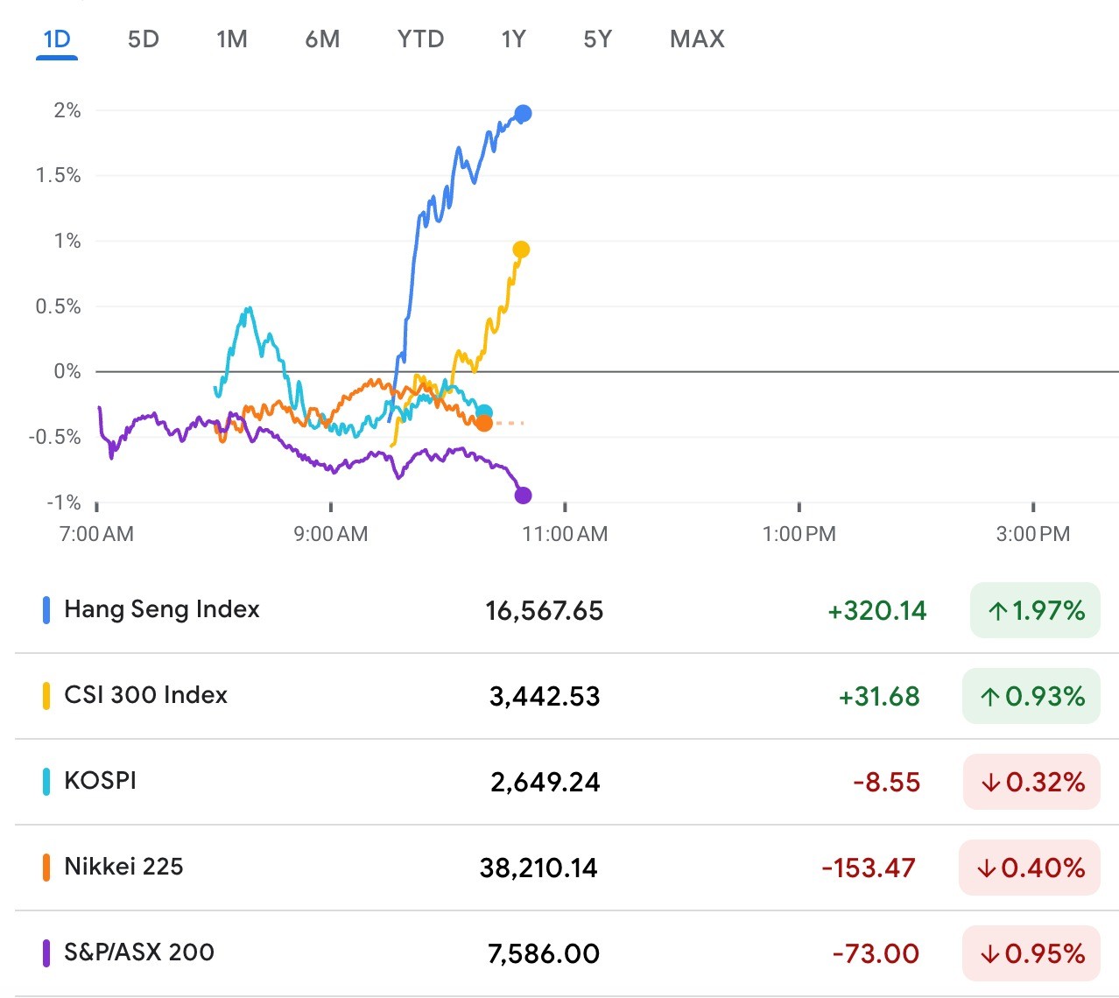
Task: Click the teal KOSPI color marker
Action: point(46,782)
